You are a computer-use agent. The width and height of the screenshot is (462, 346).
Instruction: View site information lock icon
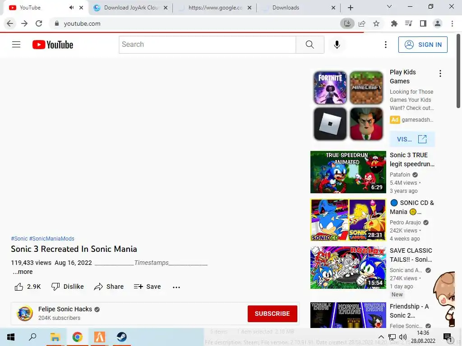pyautogui.click(x=56, y=23)
